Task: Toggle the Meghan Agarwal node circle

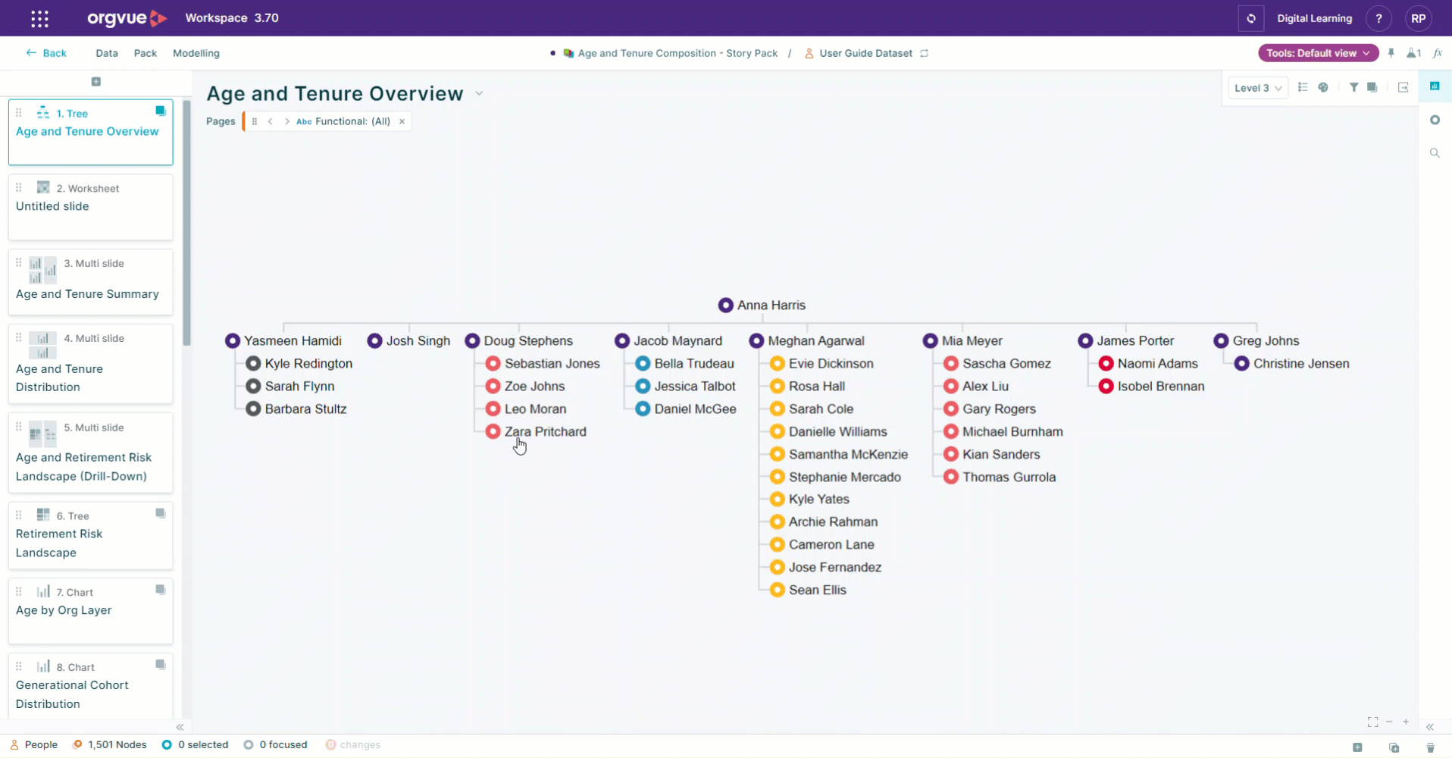Action: pyautogui.click(x=756, y=341)
